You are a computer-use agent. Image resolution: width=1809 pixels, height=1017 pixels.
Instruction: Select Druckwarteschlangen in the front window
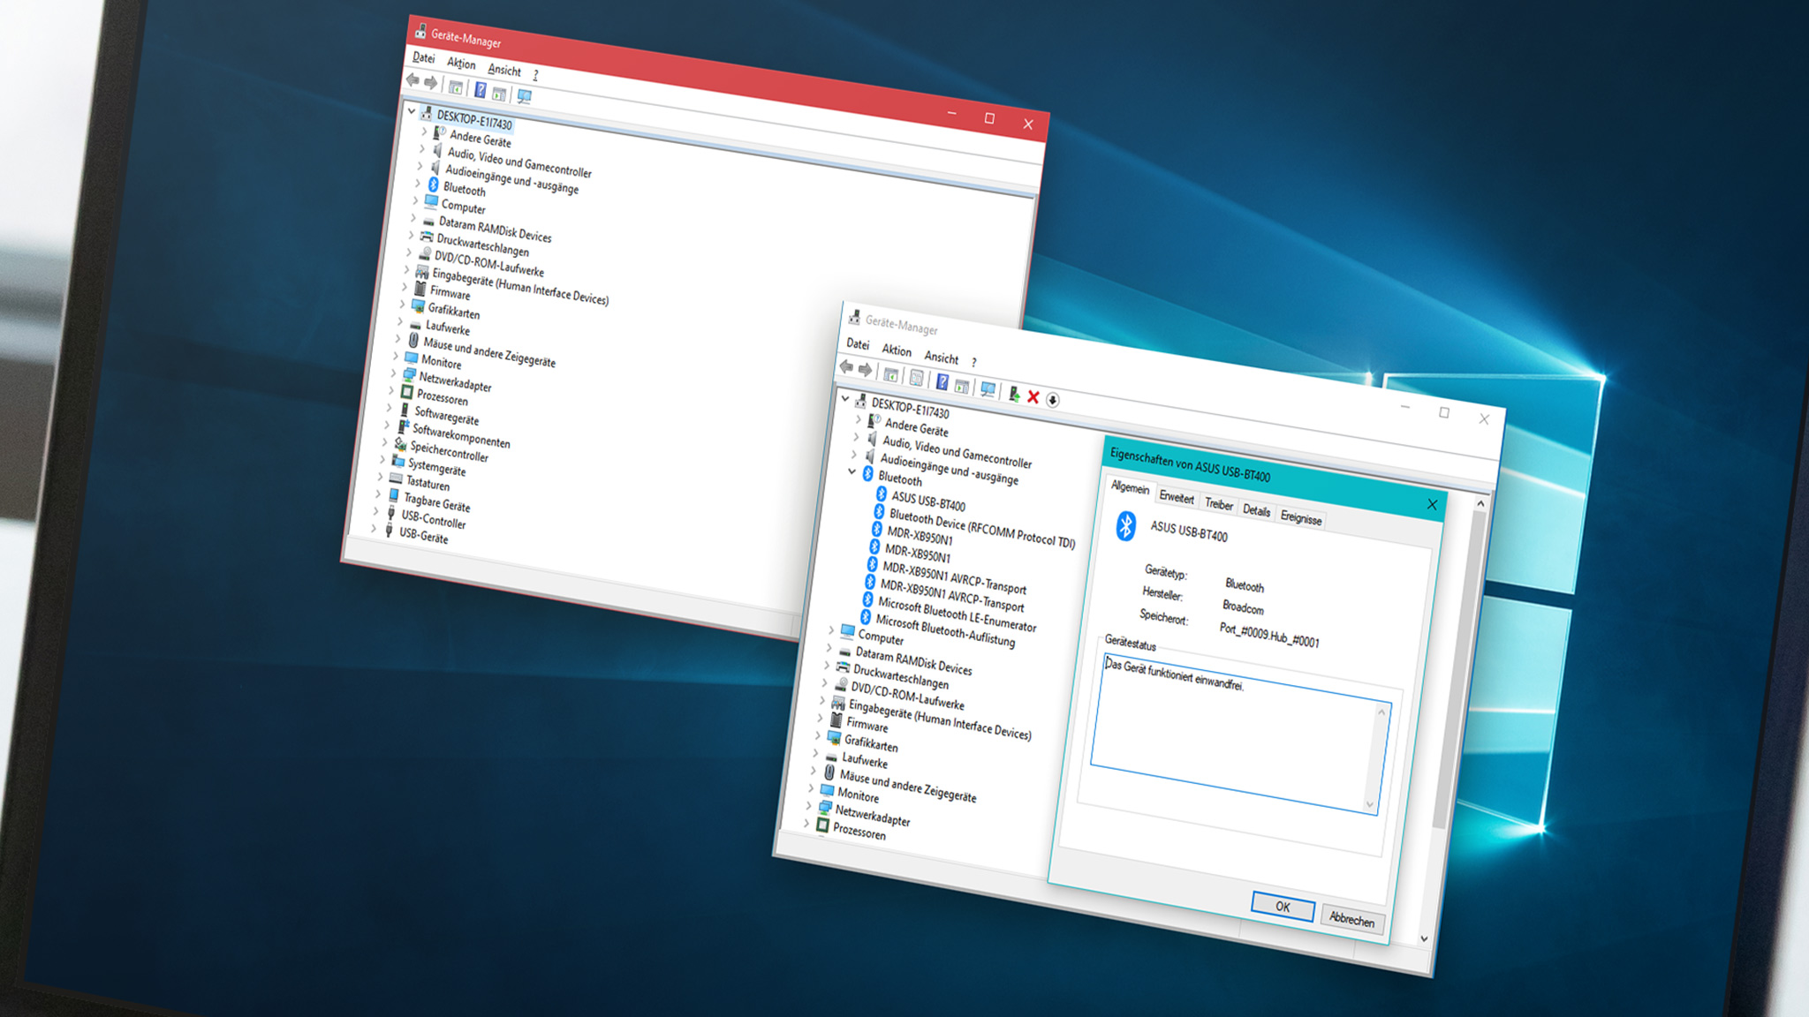[x=901, y=676]
